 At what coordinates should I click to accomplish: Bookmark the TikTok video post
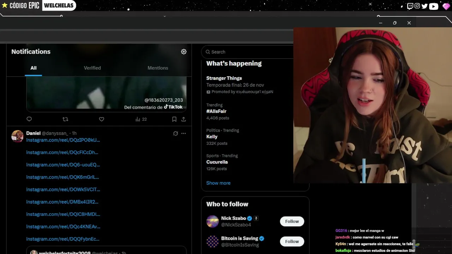[x=174, y=119]
